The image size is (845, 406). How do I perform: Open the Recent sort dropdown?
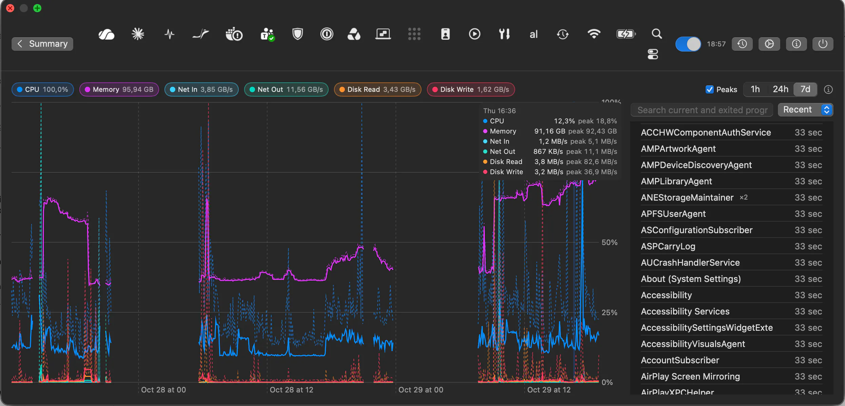(x=805, y=110)
